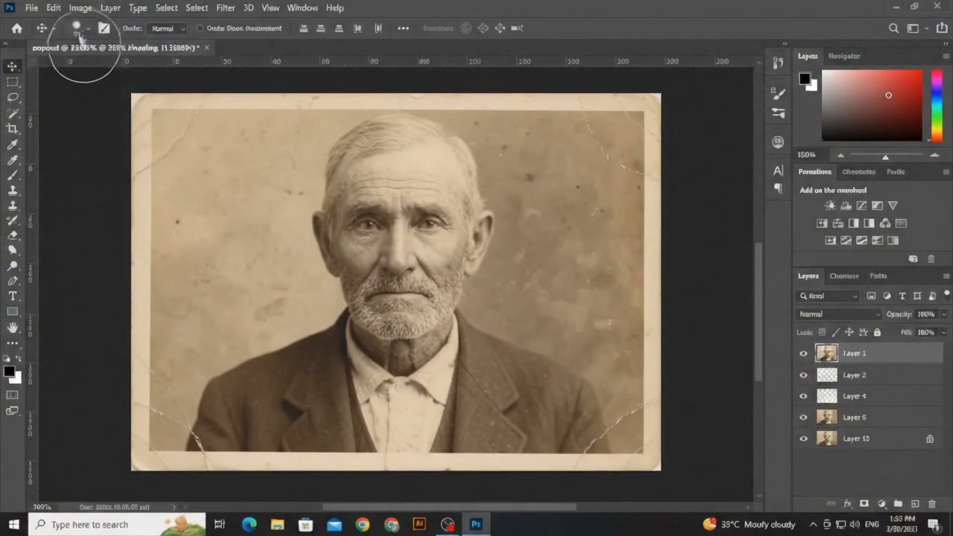953x536 pixels.
Task: Click the Windows taskbar search box
Action: (118, 524)
